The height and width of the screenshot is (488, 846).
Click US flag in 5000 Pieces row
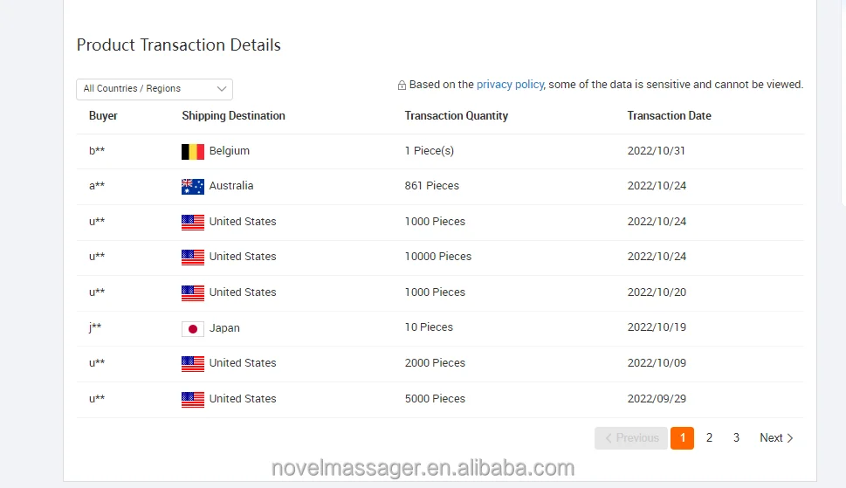coord(192,399)
